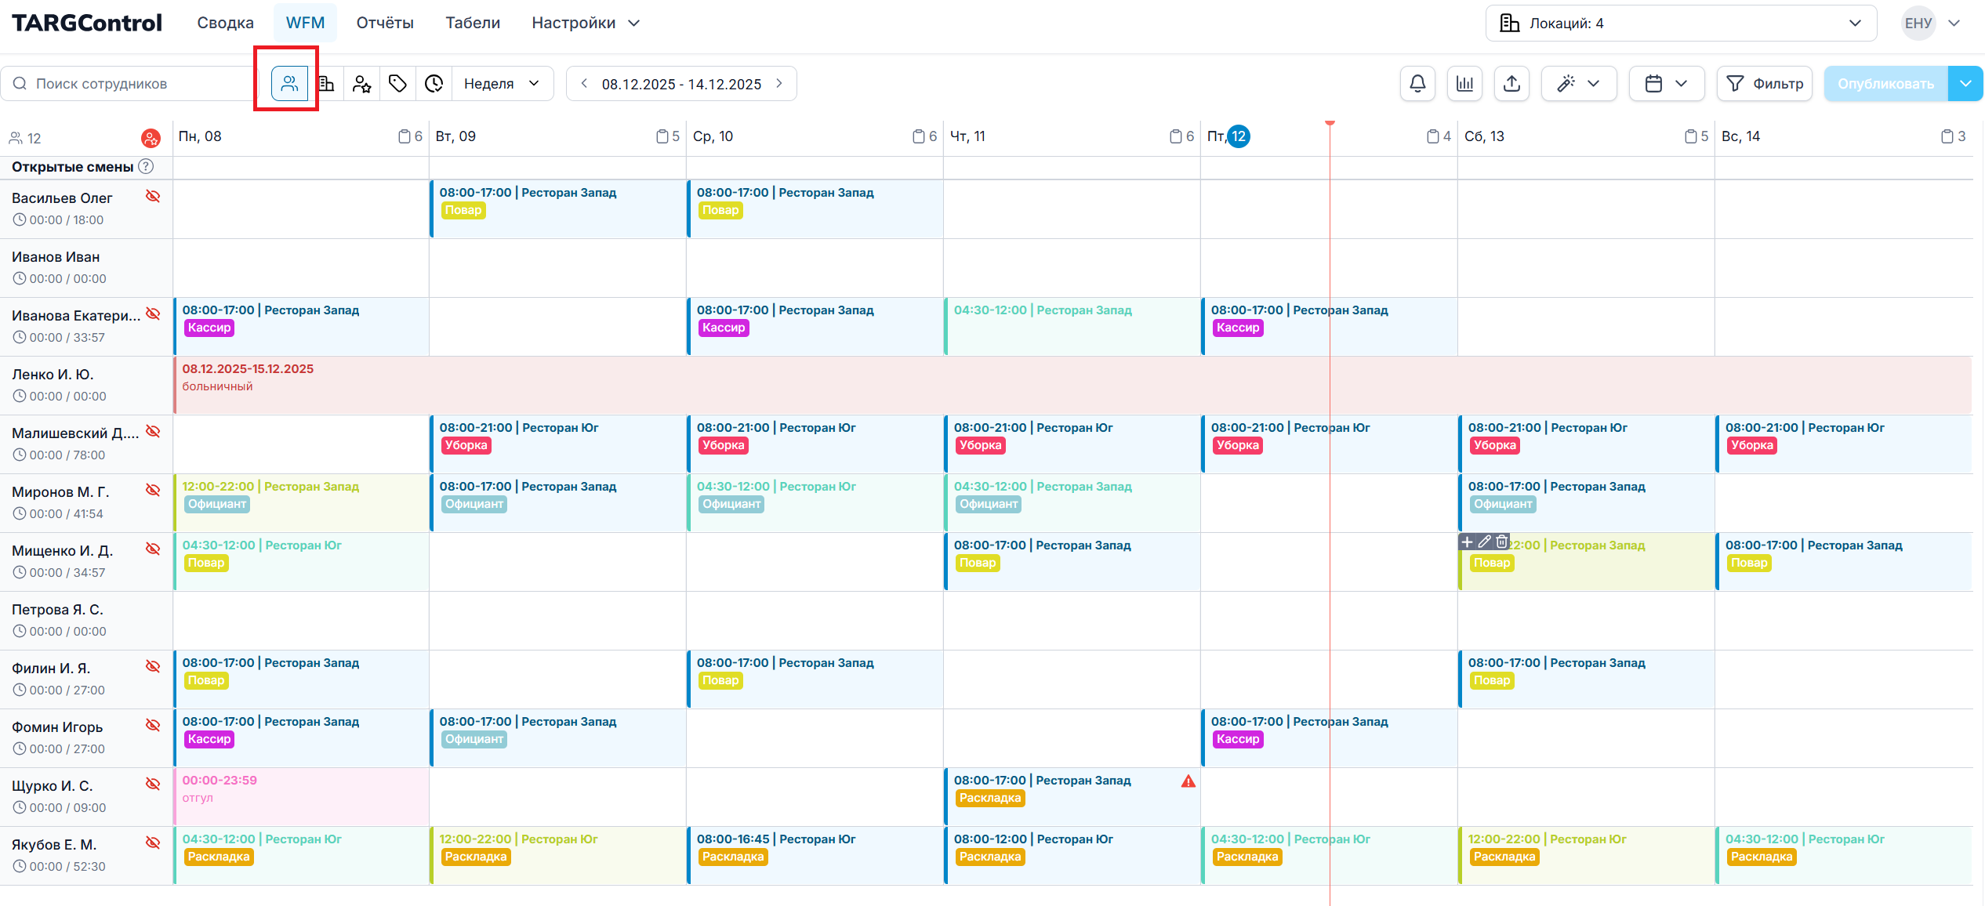
Task: Click the Фильтр button
Action: pyautogui.click(x=1764, y=84)
